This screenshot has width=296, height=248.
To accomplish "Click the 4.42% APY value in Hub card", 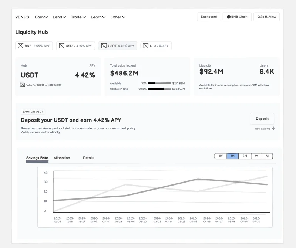I will coord(85,75).
